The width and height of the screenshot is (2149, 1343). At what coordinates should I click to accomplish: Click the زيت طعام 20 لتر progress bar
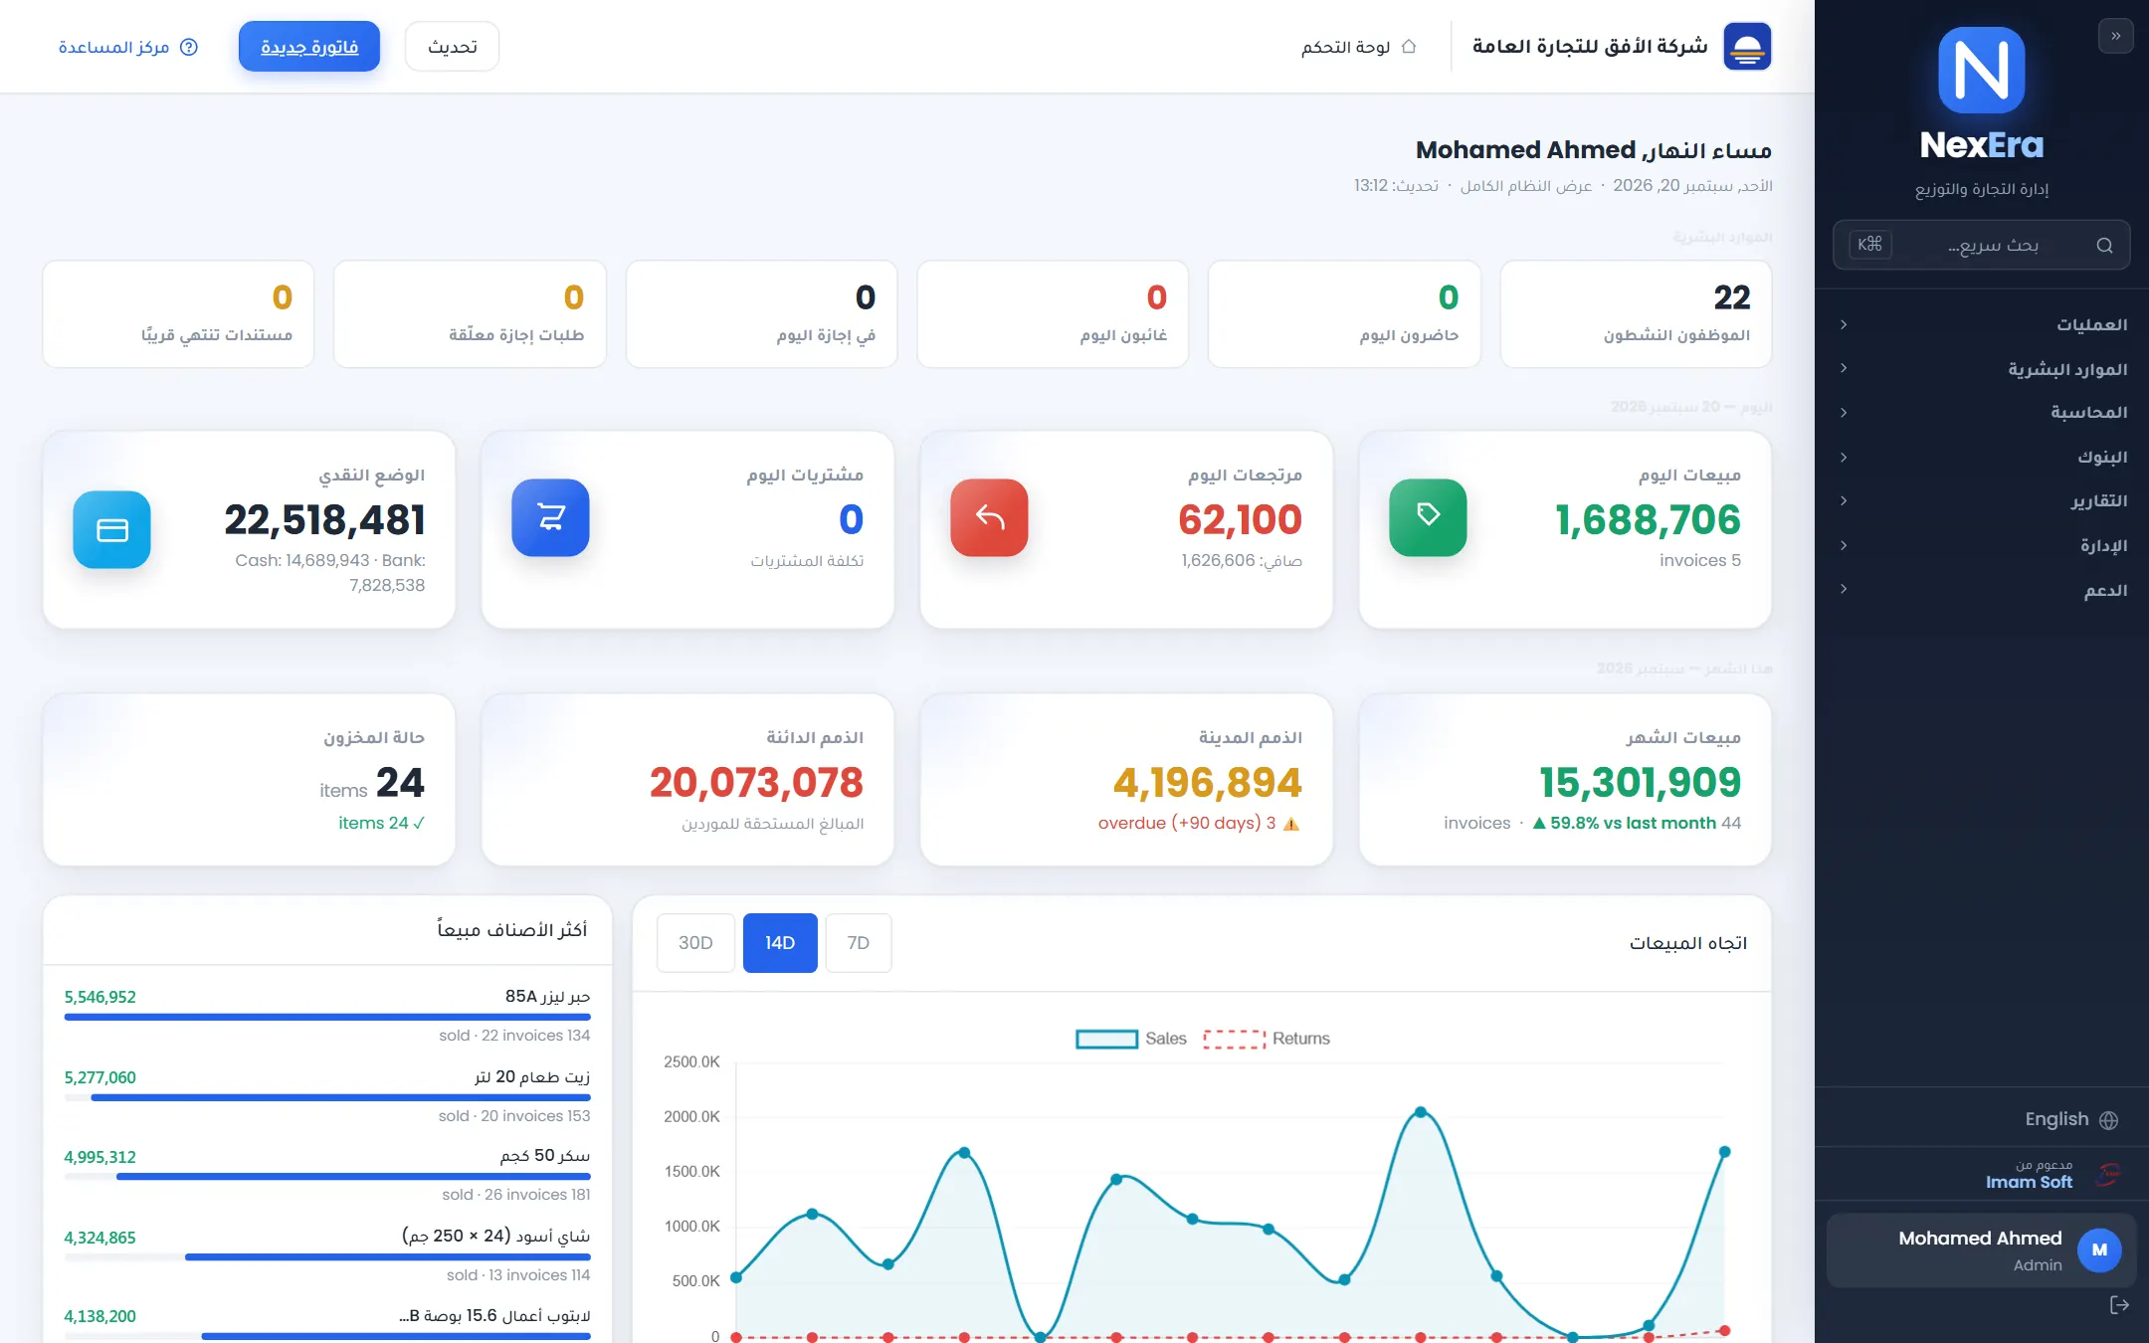tap(327, 1097)
